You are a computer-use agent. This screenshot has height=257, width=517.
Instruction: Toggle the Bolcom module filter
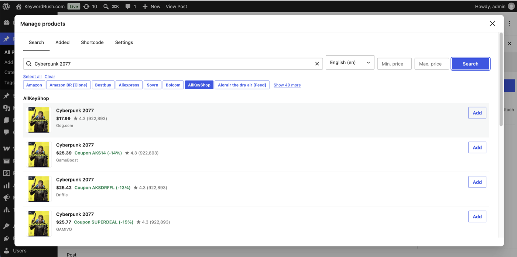[173, 85]
